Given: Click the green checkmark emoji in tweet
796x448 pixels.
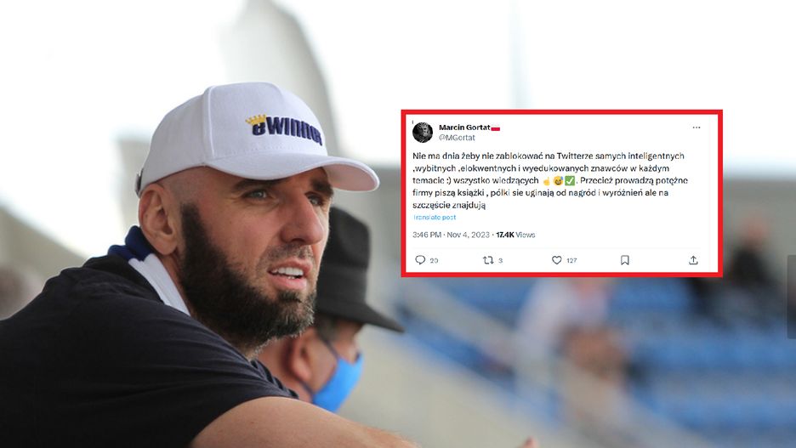Looking at the screenshot, I should (x=570, y=180).
